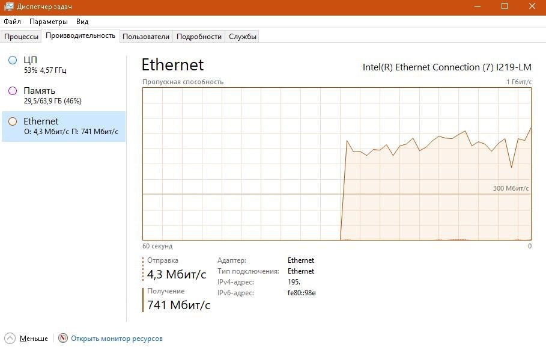The image size is (546, 353).
Task: Close the Диспетчер задач window
Action: click(532, 7)
